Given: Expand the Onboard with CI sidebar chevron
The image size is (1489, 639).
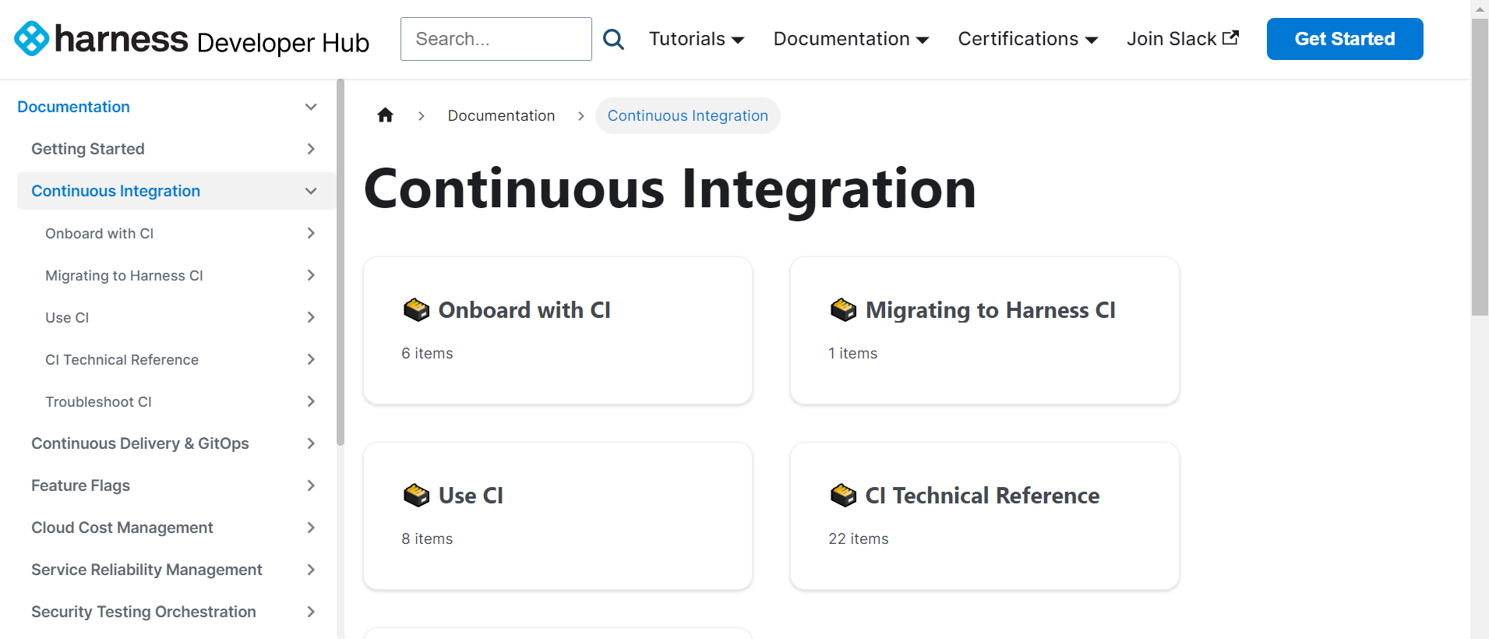Looking at the screenshot, I should [x=311, y=233].
